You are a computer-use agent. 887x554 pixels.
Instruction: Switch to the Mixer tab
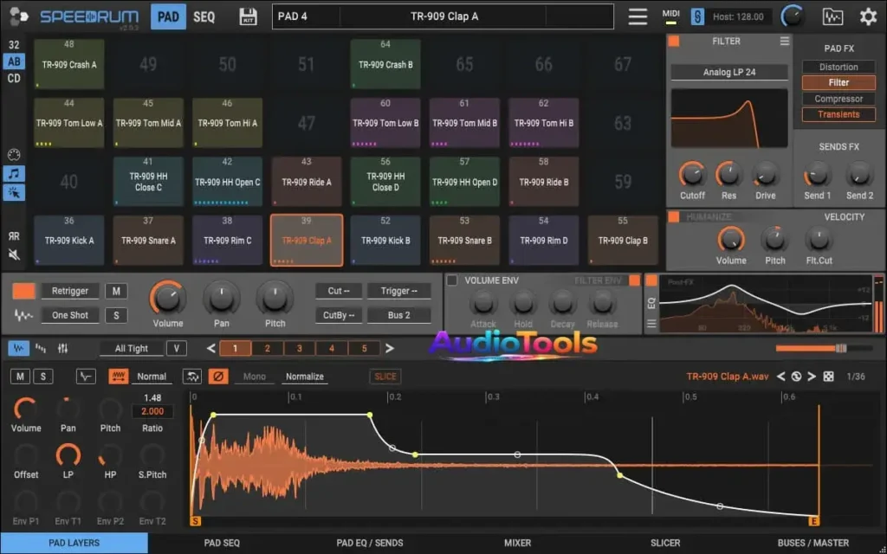click(x=517, y=543)
